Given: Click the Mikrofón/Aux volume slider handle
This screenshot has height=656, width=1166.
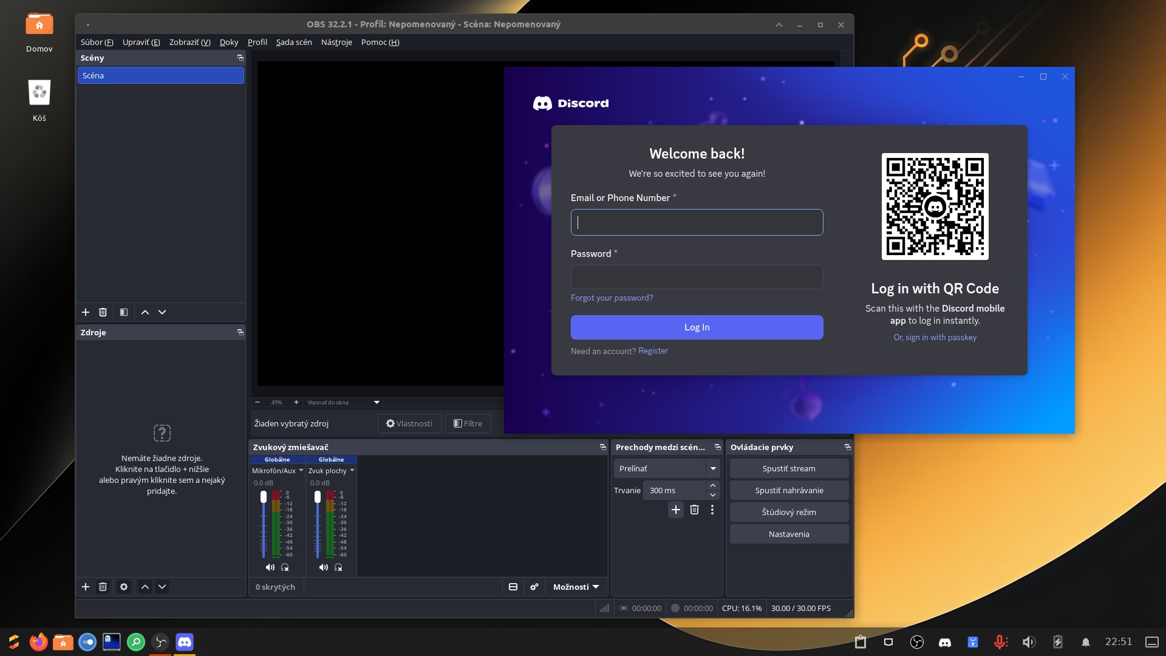Looking at the screenshot, I should coord(263,497).
